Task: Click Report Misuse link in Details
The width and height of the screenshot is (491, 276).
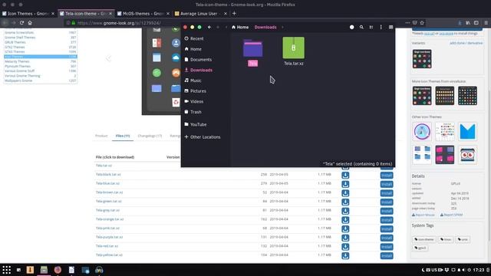Action: click(x=423, y=215)
